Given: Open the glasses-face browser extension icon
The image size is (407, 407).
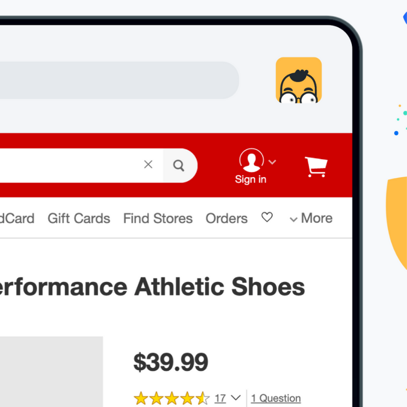Looking at the screenshot, I should [x=299, y=80].
